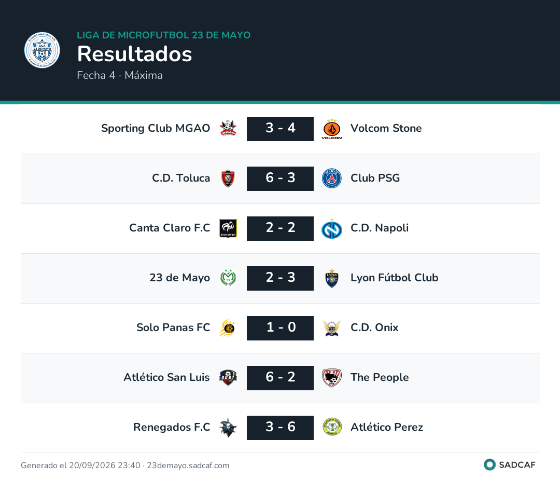Click the 23 de Mayo green crest
The width and height of the screenshot is (560, 492).
228,278
